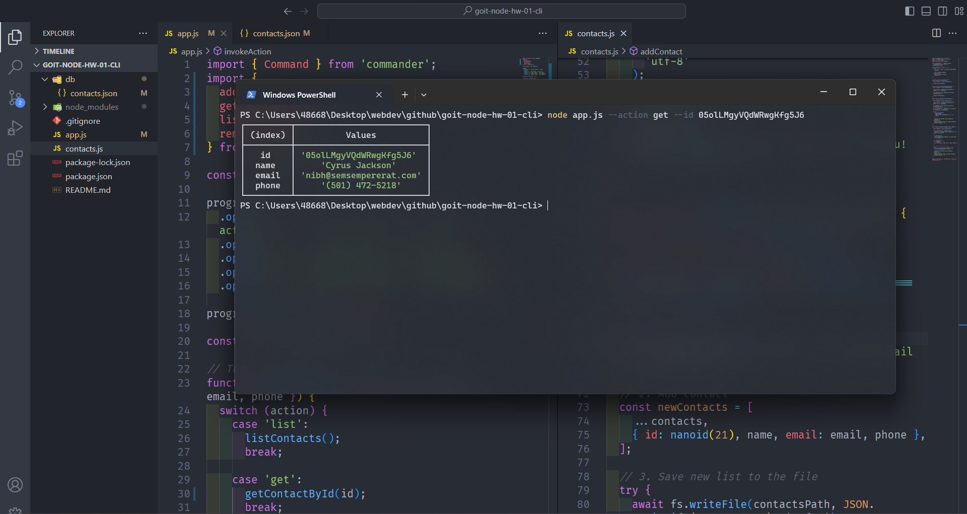
Task: Open more actions for the right editor group
Action: coord(952,33)
